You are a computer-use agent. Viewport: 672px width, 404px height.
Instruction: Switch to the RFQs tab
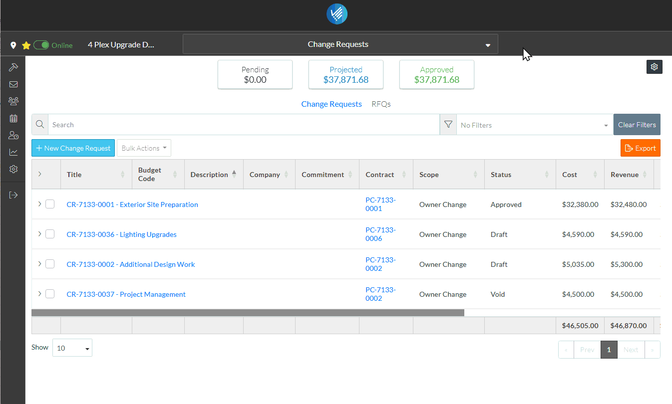click(x=381, y=104)
